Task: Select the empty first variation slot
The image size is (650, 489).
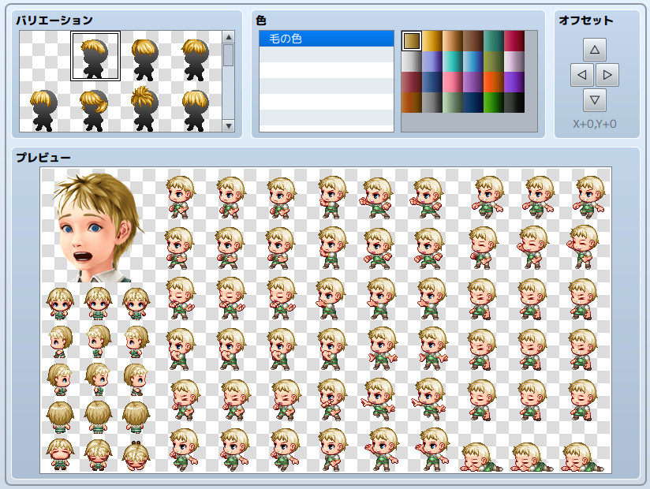Action: click(42, 54)
